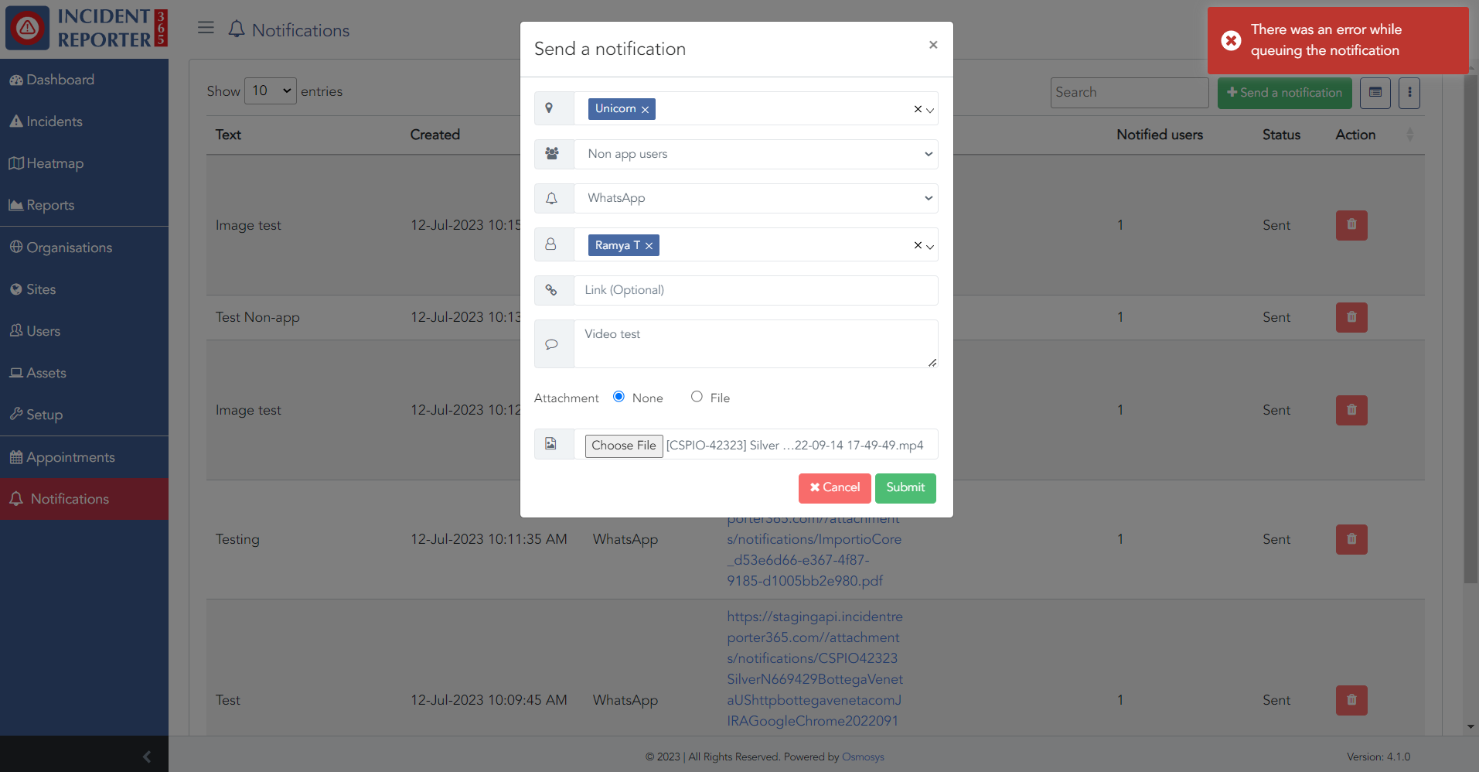Image resolution: width=1479 pixels, height=772 pixels.
Task: Click the table column view icon button
Action: 1375,93
